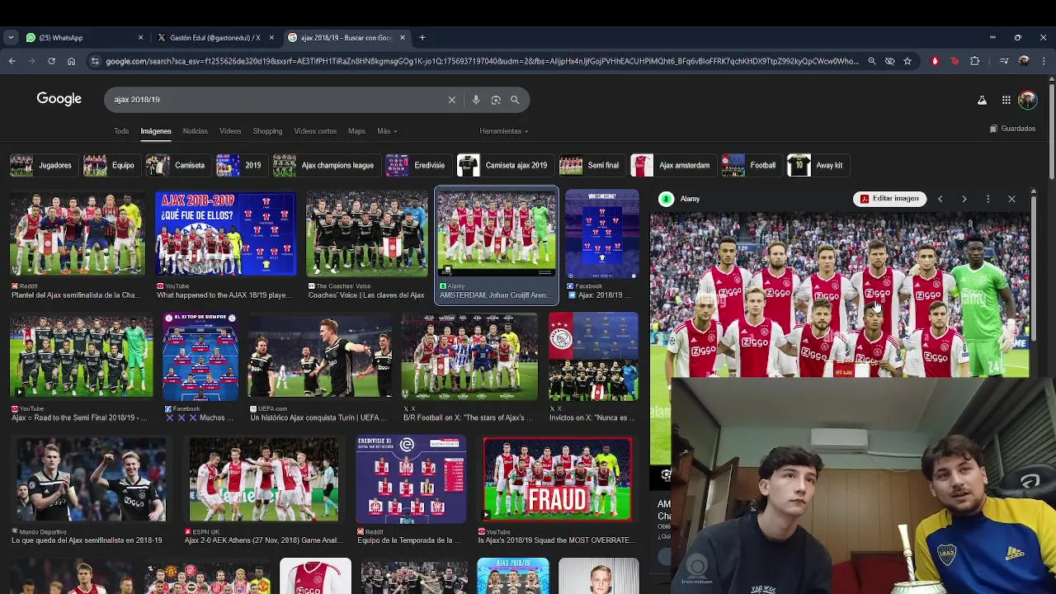
Task: Reload the current page
Action: pos(51,61)
